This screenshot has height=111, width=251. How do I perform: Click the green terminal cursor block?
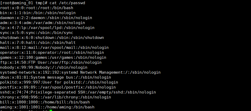click(51, 110)
